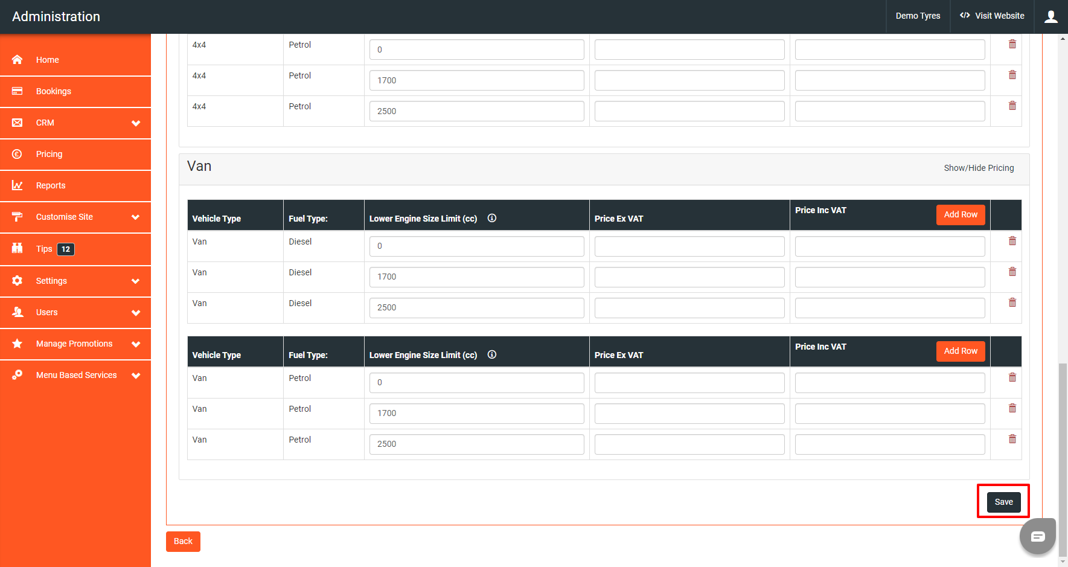Click the user profile icon top right
This screenshot has height=567, width=1068.
(x=1050, y=16)
